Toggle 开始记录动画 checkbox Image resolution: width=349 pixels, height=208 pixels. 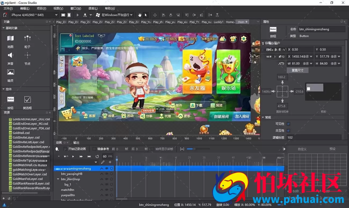tap(65, 149)
